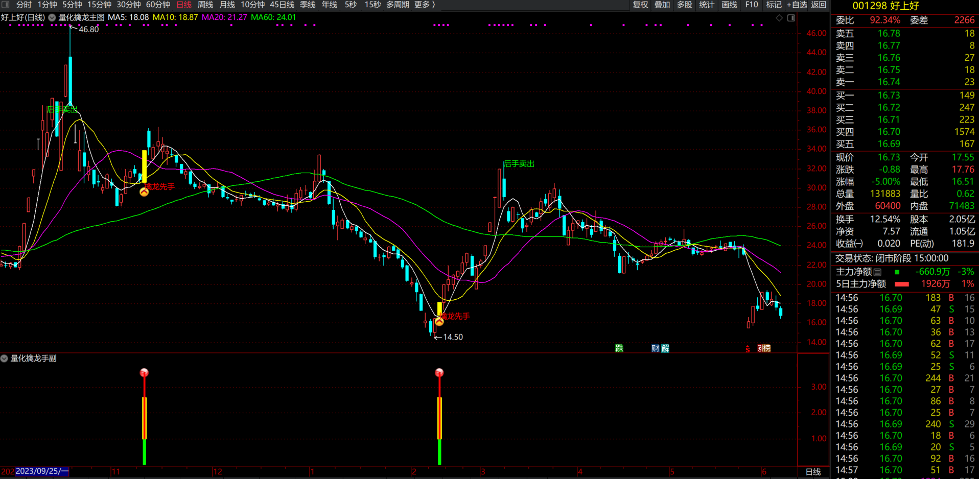Click the 榜 marker at chart bottom
Image resolution: width=979 pixels, height=479 pixels.
click(x=766, y=348)
